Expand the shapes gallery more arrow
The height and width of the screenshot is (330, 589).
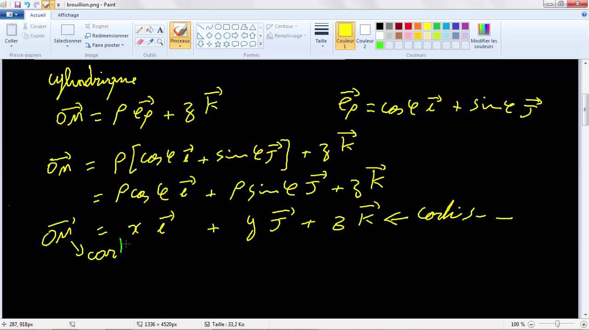point(260,44)
